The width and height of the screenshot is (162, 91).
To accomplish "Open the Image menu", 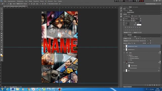I will point(20,1).
